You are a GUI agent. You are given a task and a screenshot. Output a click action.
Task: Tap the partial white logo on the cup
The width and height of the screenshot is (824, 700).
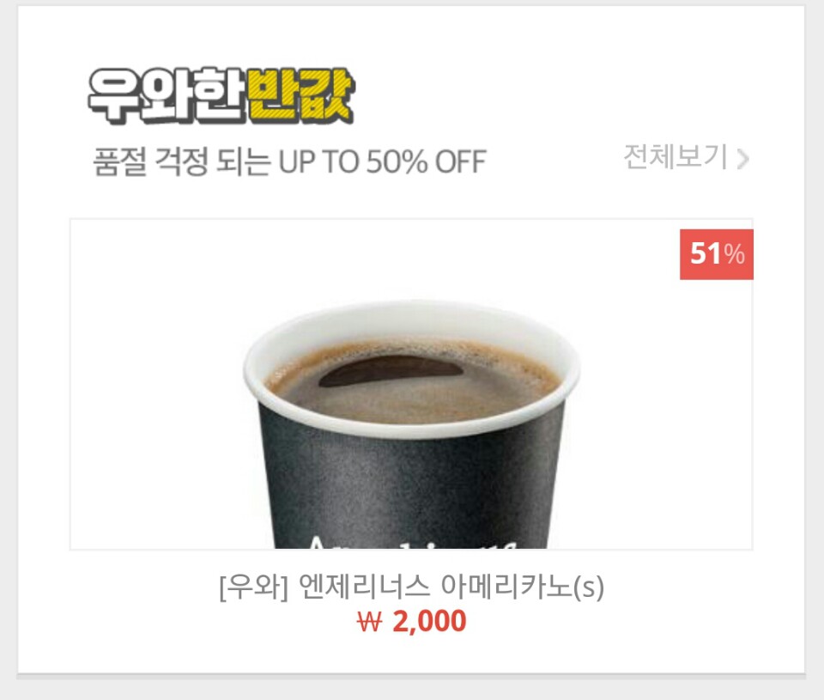tap(411, 542)
